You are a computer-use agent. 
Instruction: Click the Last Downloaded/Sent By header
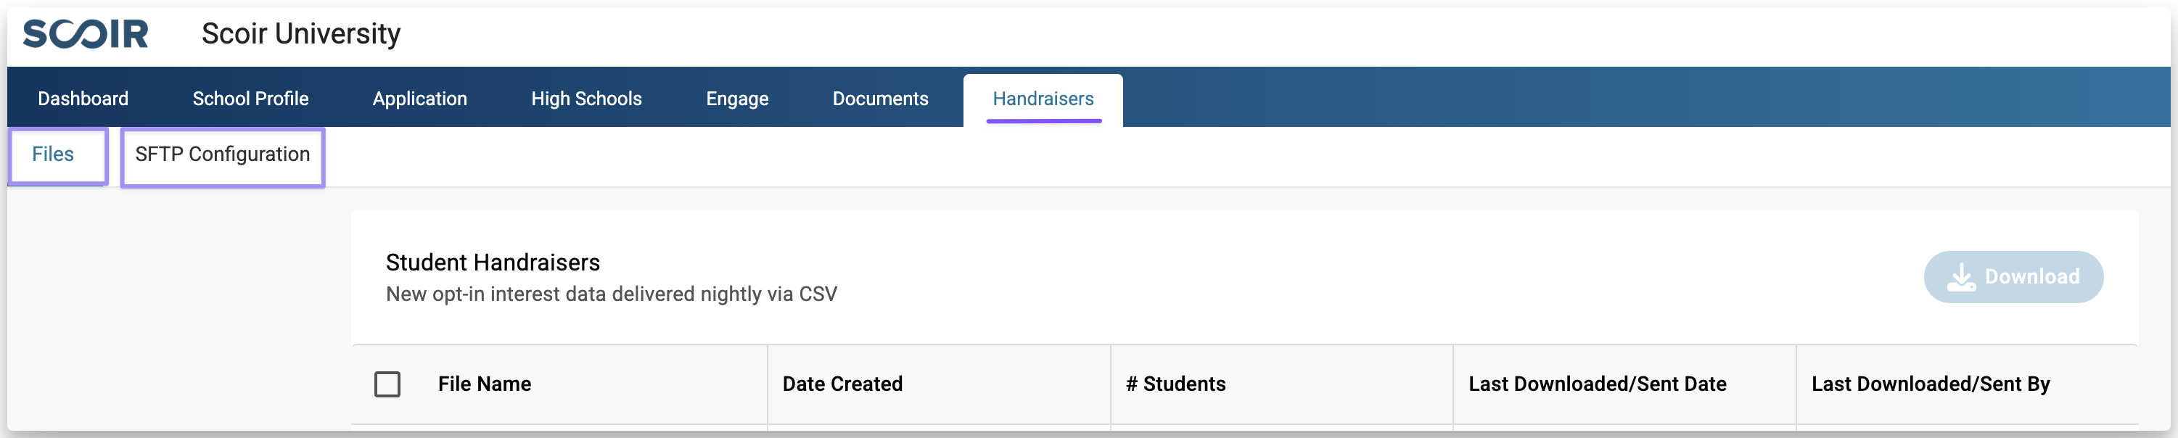click(x=1931, y=384)
